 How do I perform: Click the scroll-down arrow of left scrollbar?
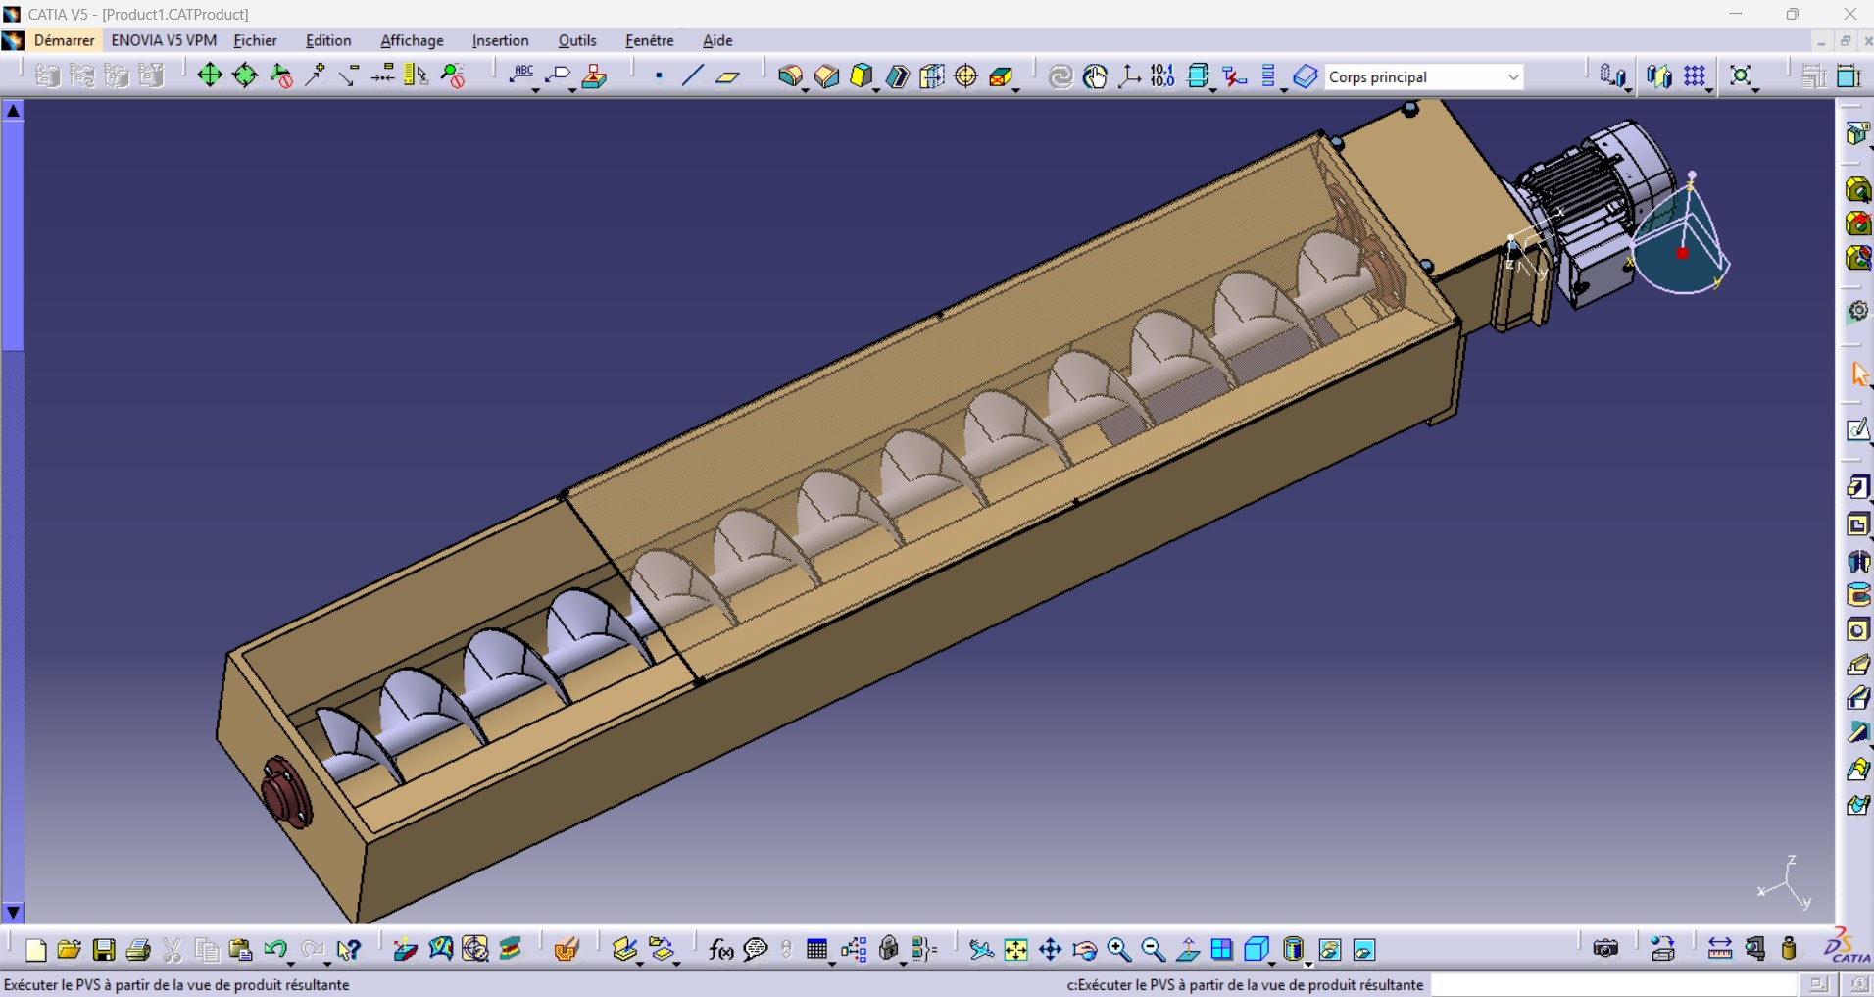tap(13, 912)
